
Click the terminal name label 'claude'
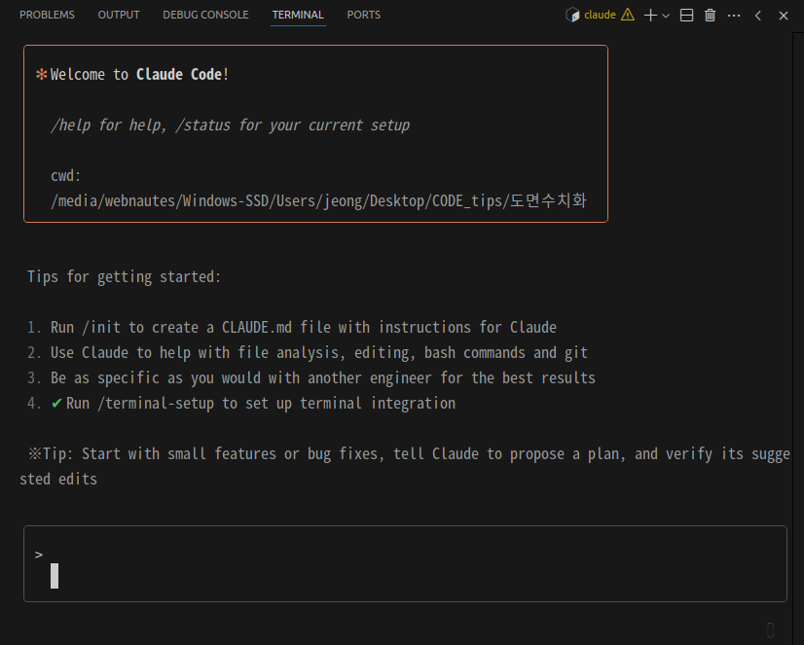(x=600, y=15)
